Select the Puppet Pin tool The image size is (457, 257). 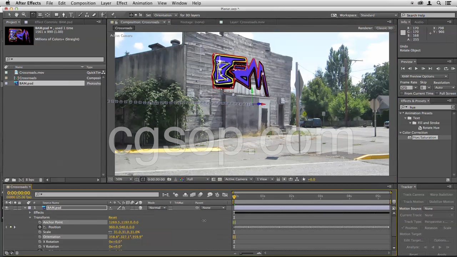pos(113,15)
